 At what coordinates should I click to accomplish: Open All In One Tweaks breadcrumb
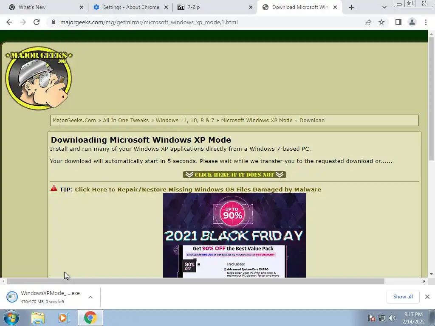click(126, 120)
